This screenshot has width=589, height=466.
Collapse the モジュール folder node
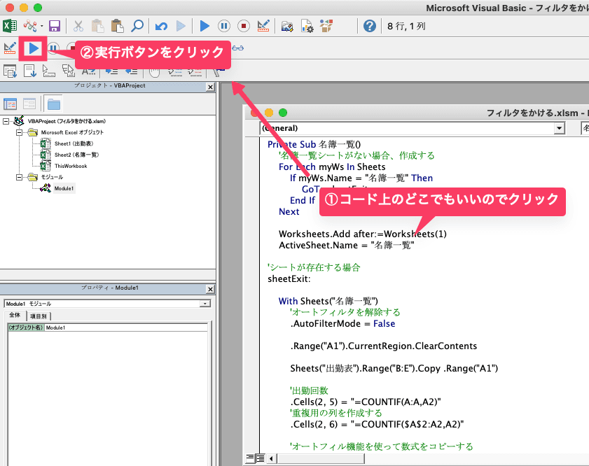point(19,177)
